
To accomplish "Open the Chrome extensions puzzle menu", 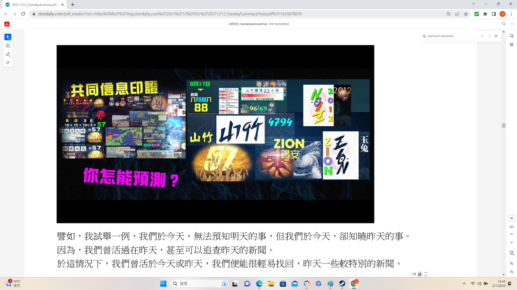I will [485, 14].
